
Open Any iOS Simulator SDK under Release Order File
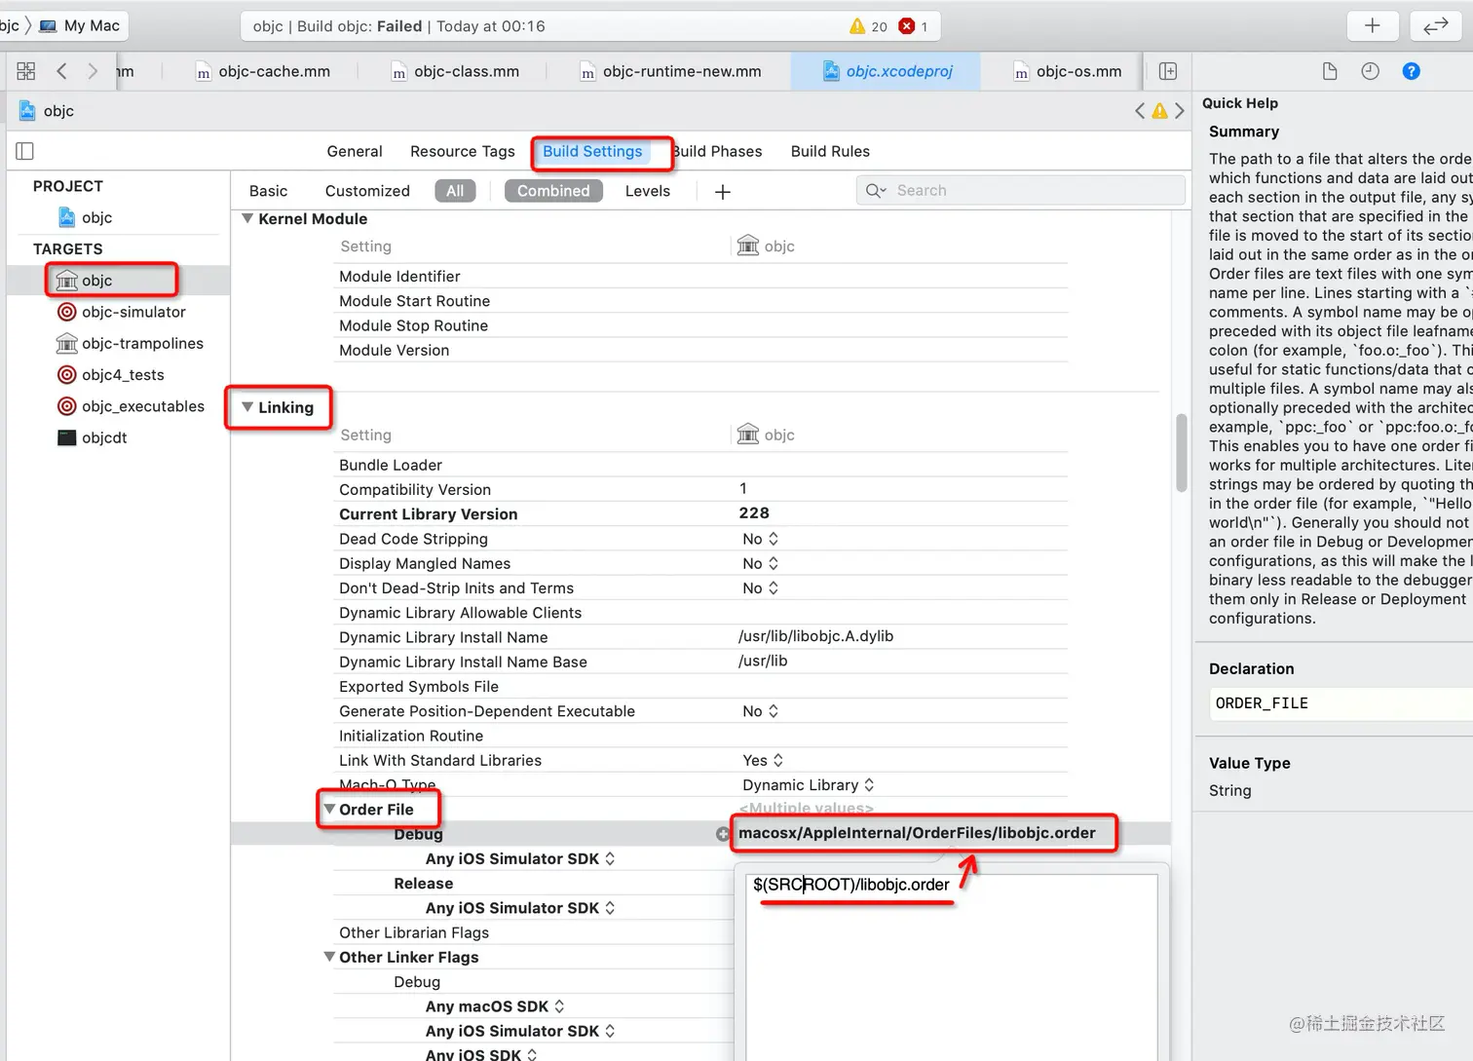click(x=520, y=908)
